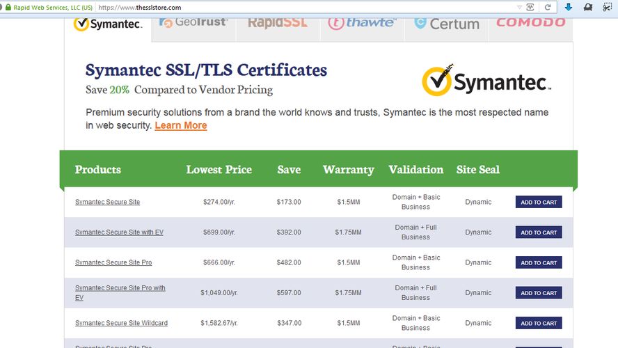Open Symantec Secure Site Wildcard link
Image resolution: width=618 pixels, height=348 pixels.
[x=121, y=323]
